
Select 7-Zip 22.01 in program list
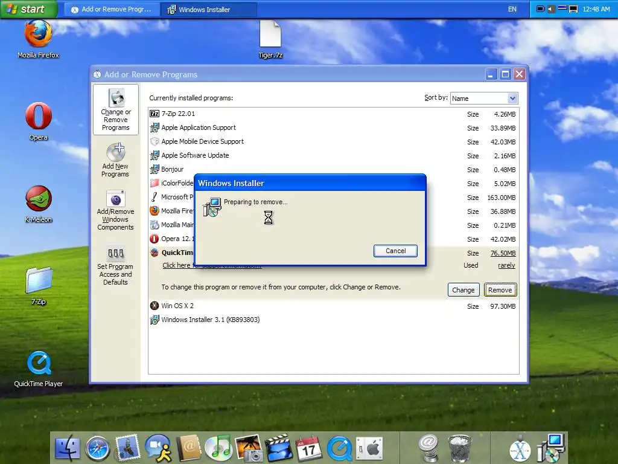pos(333,114)
